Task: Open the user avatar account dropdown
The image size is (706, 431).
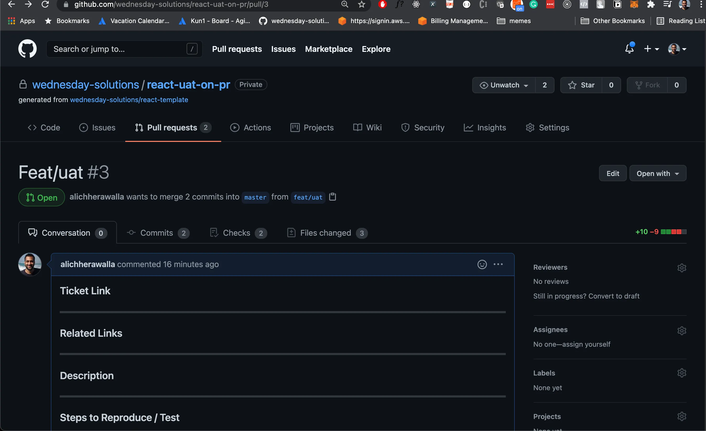Action: coord(677,49)
